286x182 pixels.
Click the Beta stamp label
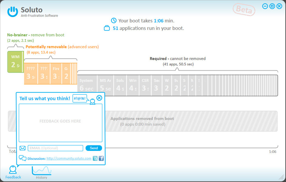coord(244,9)
